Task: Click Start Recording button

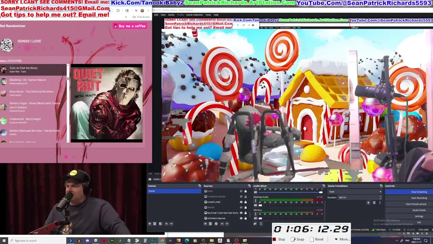Action: (x=409, y=198)
